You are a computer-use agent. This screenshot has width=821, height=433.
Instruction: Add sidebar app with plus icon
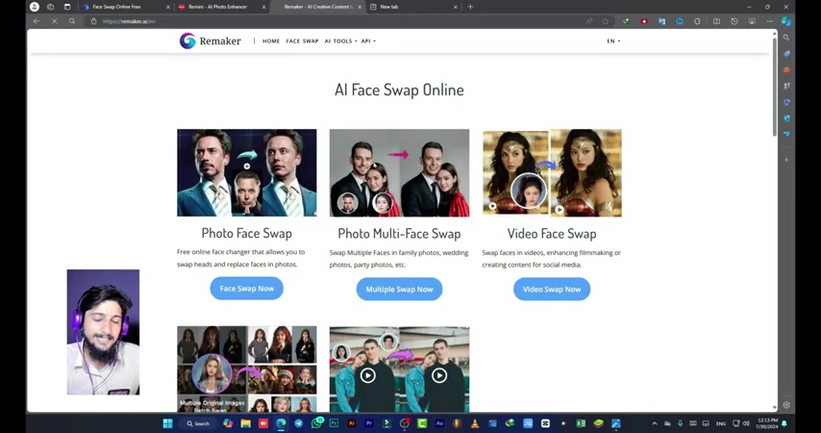point(786,160)
